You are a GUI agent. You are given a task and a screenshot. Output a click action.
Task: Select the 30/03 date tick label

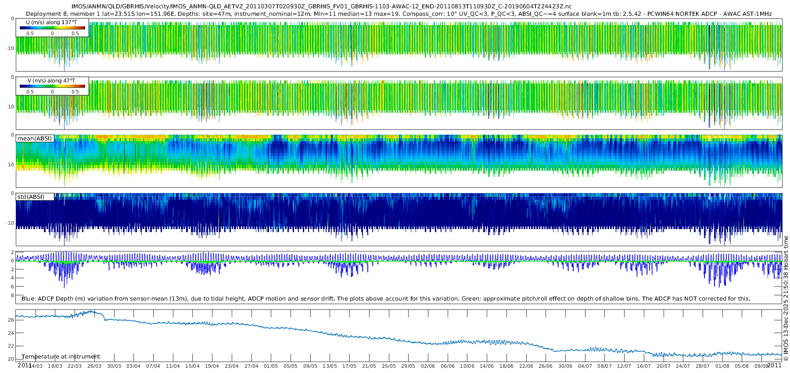(x=114, y=366)
